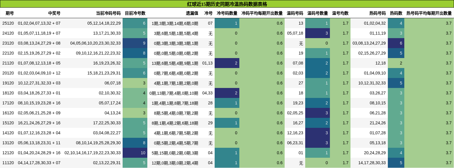Select cold count 8 in row 22120
Image resolution: width=454 pixels, height=168 pixels.
pos(135,53)
